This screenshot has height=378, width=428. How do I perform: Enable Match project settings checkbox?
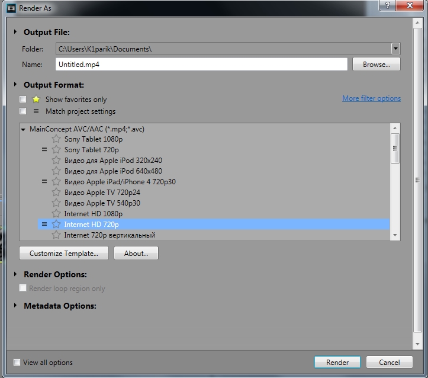pyautogui.click(x=22, y=111)
